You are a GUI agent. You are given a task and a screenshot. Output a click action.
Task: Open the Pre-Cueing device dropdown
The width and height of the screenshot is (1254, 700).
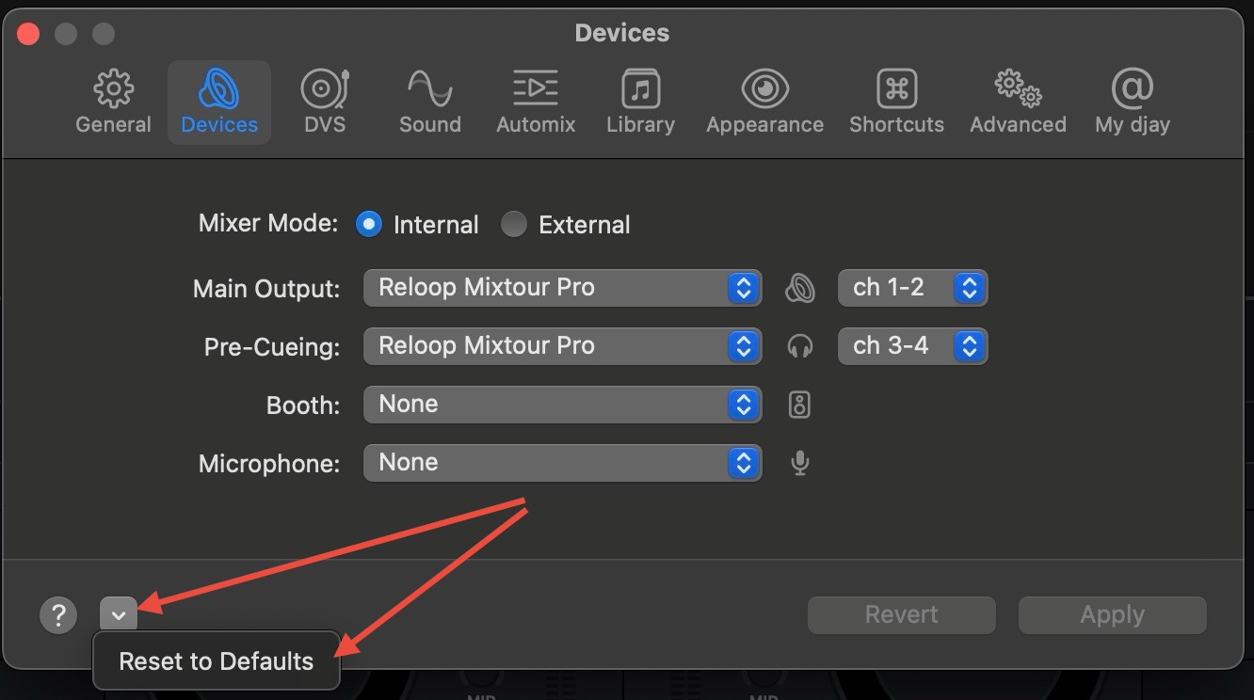(x=562, y=346)
